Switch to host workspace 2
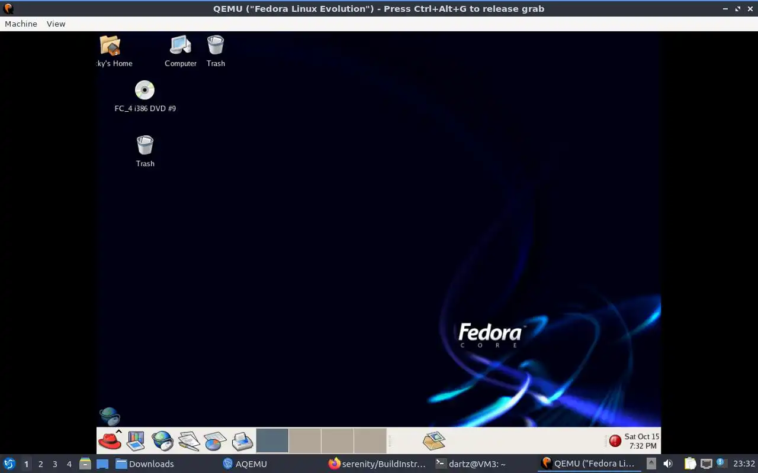This screenshot has width=758, height=473. [x=40, y=464]
